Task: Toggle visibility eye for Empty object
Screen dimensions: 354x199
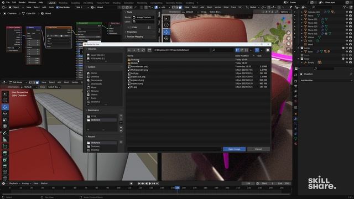Action: 347,62
